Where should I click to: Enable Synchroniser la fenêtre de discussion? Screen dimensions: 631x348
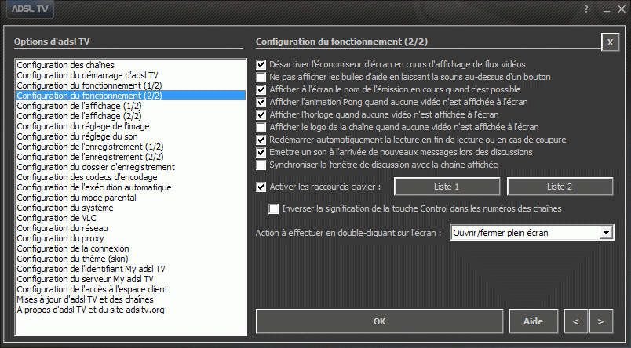point(261,165)
